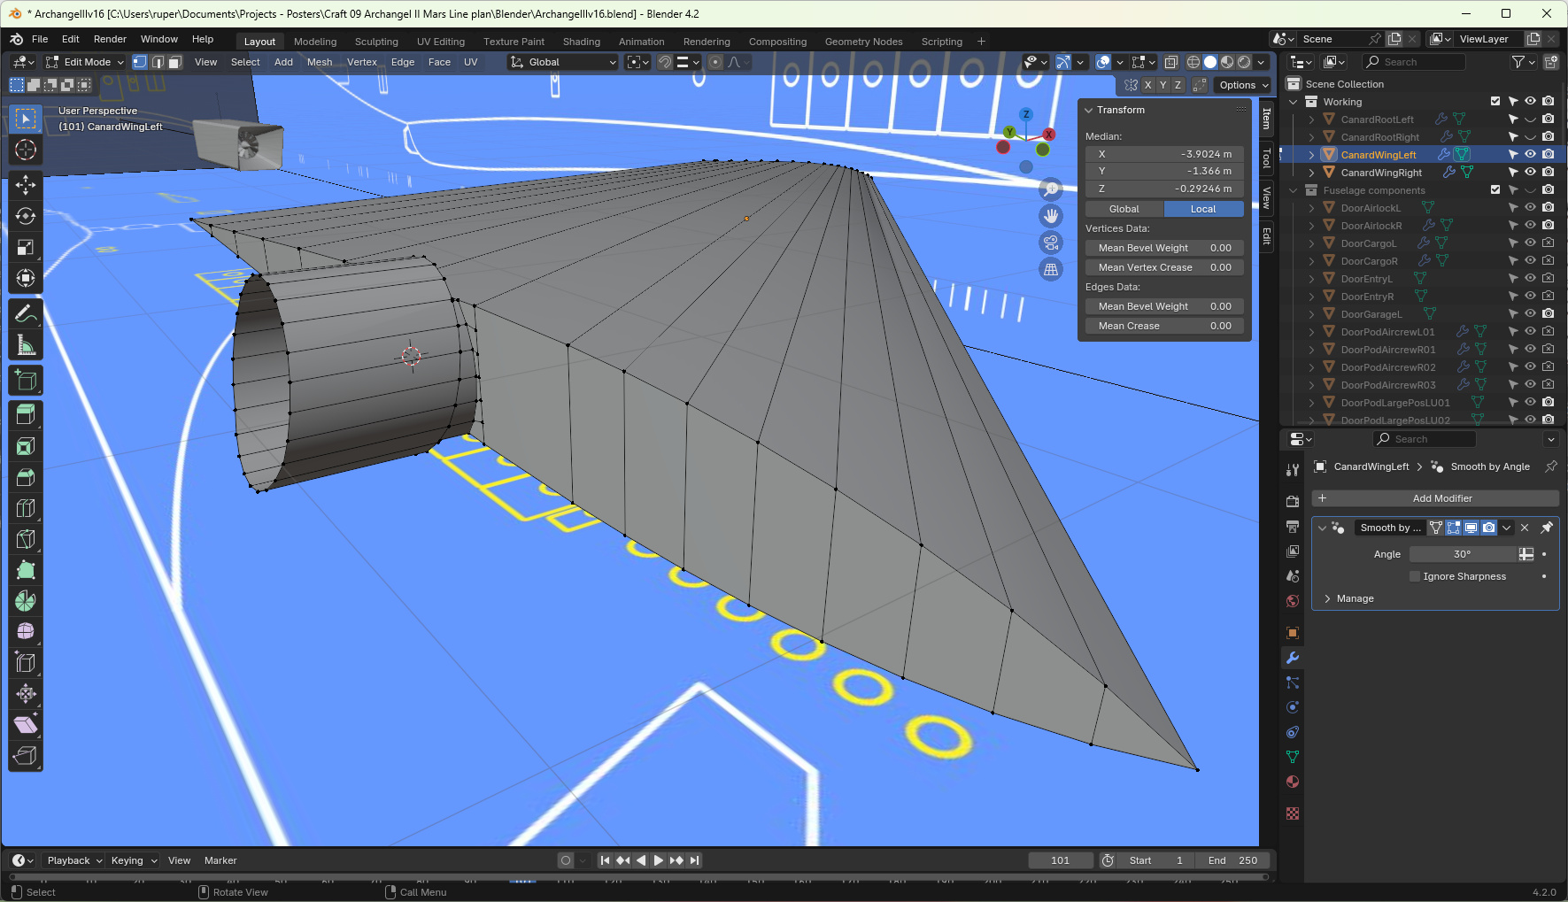Hide CanardWingLeft in viewport

pyautogui.click(x=1530, y=154)
